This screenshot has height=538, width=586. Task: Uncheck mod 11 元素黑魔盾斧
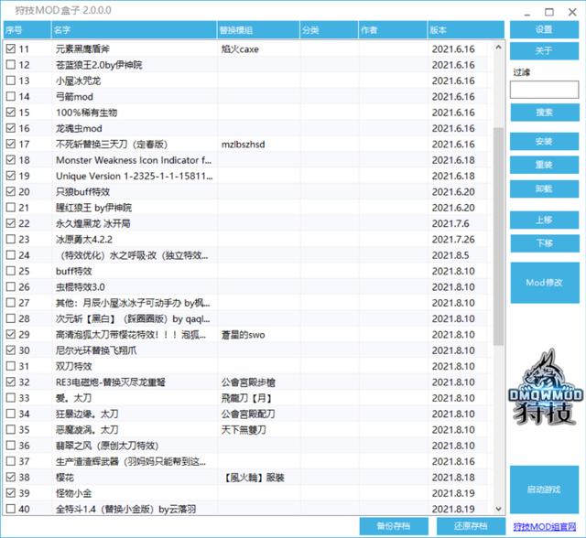11,48
